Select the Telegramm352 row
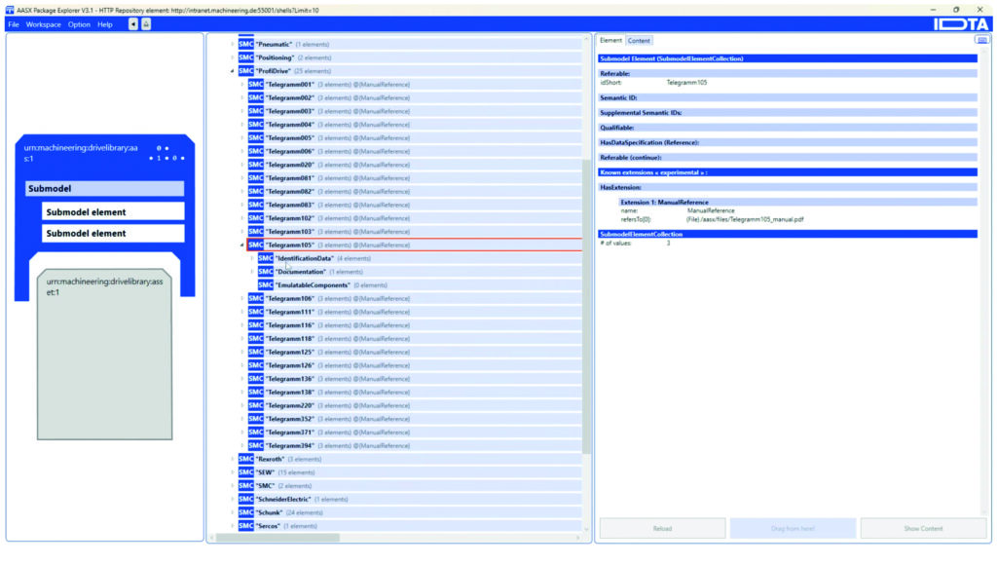Screen dimensions: 997x565 (x=415, y=419)
